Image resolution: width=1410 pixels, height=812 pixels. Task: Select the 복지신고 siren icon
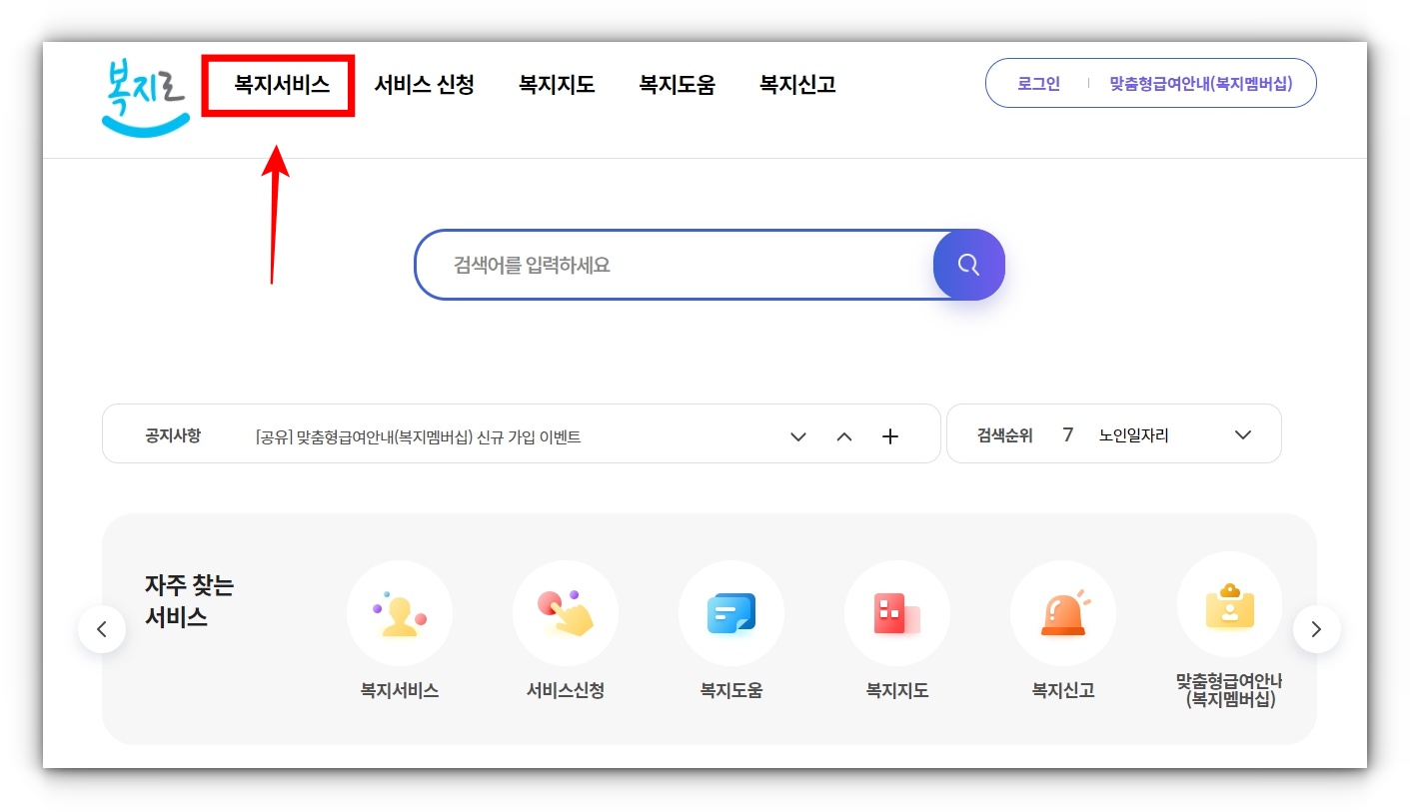pos(1062,613)
